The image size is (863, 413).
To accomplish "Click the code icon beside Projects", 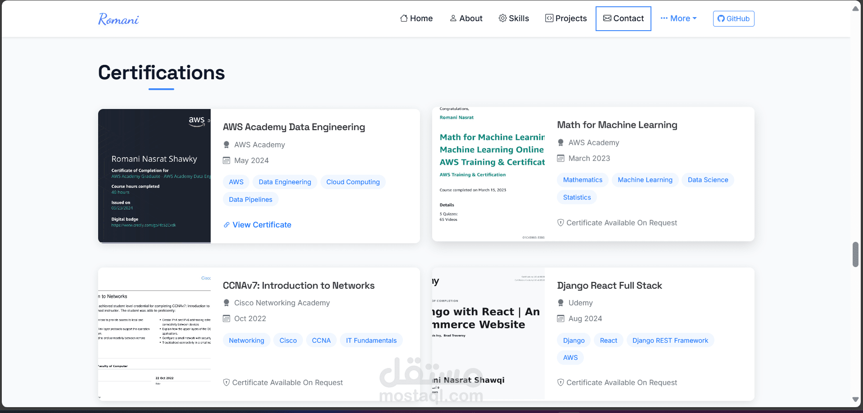I will [549, 18].
